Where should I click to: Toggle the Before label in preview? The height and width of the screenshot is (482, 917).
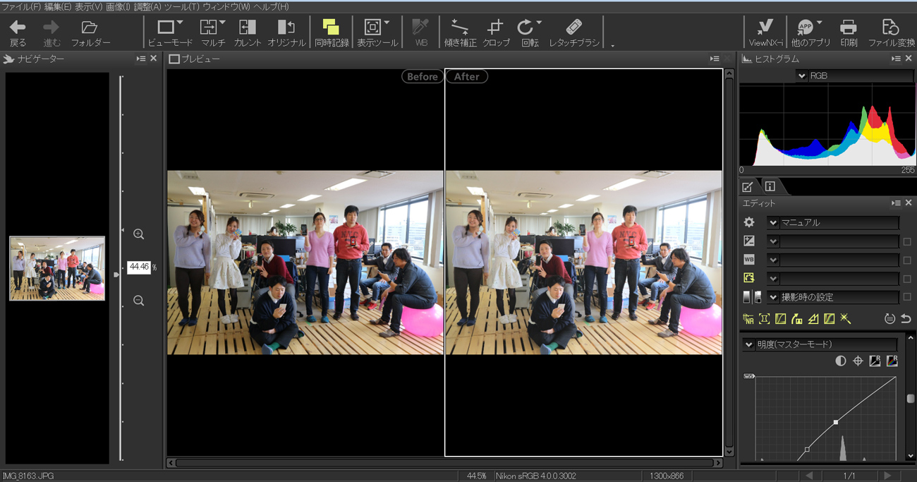click(x=423, y=76)
